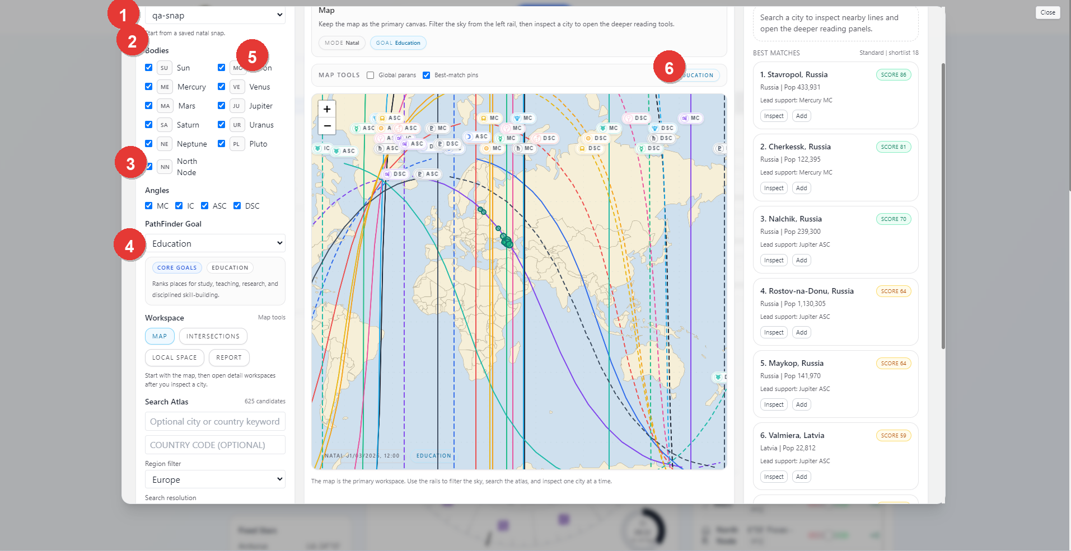Click the city or country keyword field
Viewport: 1071px width, 551px height.
tap(215, 421)
